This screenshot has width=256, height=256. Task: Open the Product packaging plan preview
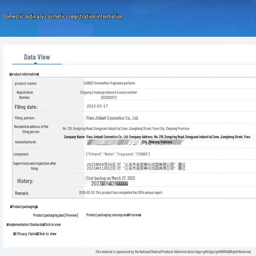pos(55,215)
